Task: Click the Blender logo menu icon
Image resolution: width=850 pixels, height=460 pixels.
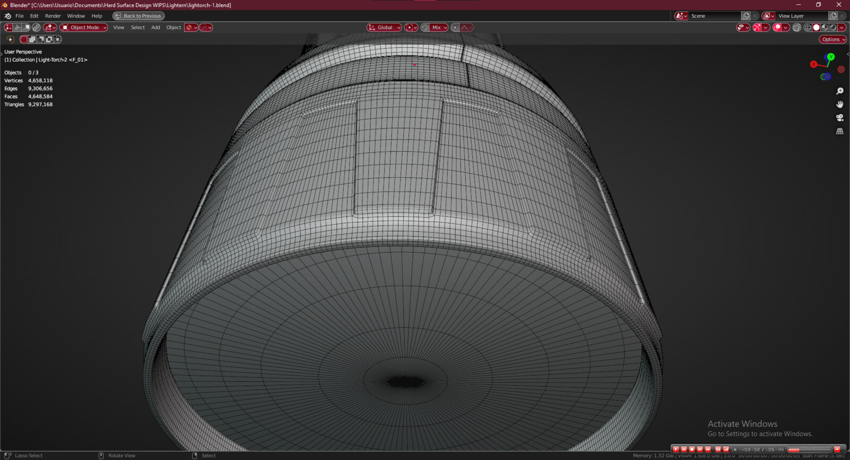Action: pos(7,16)
